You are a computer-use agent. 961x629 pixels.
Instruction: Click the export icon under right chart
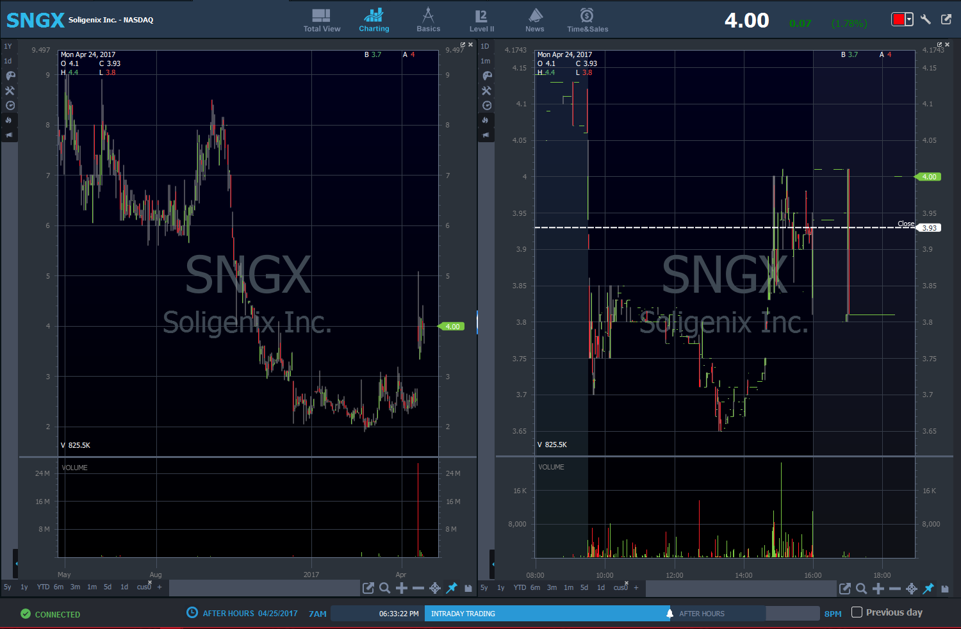[x=845, y=588]
